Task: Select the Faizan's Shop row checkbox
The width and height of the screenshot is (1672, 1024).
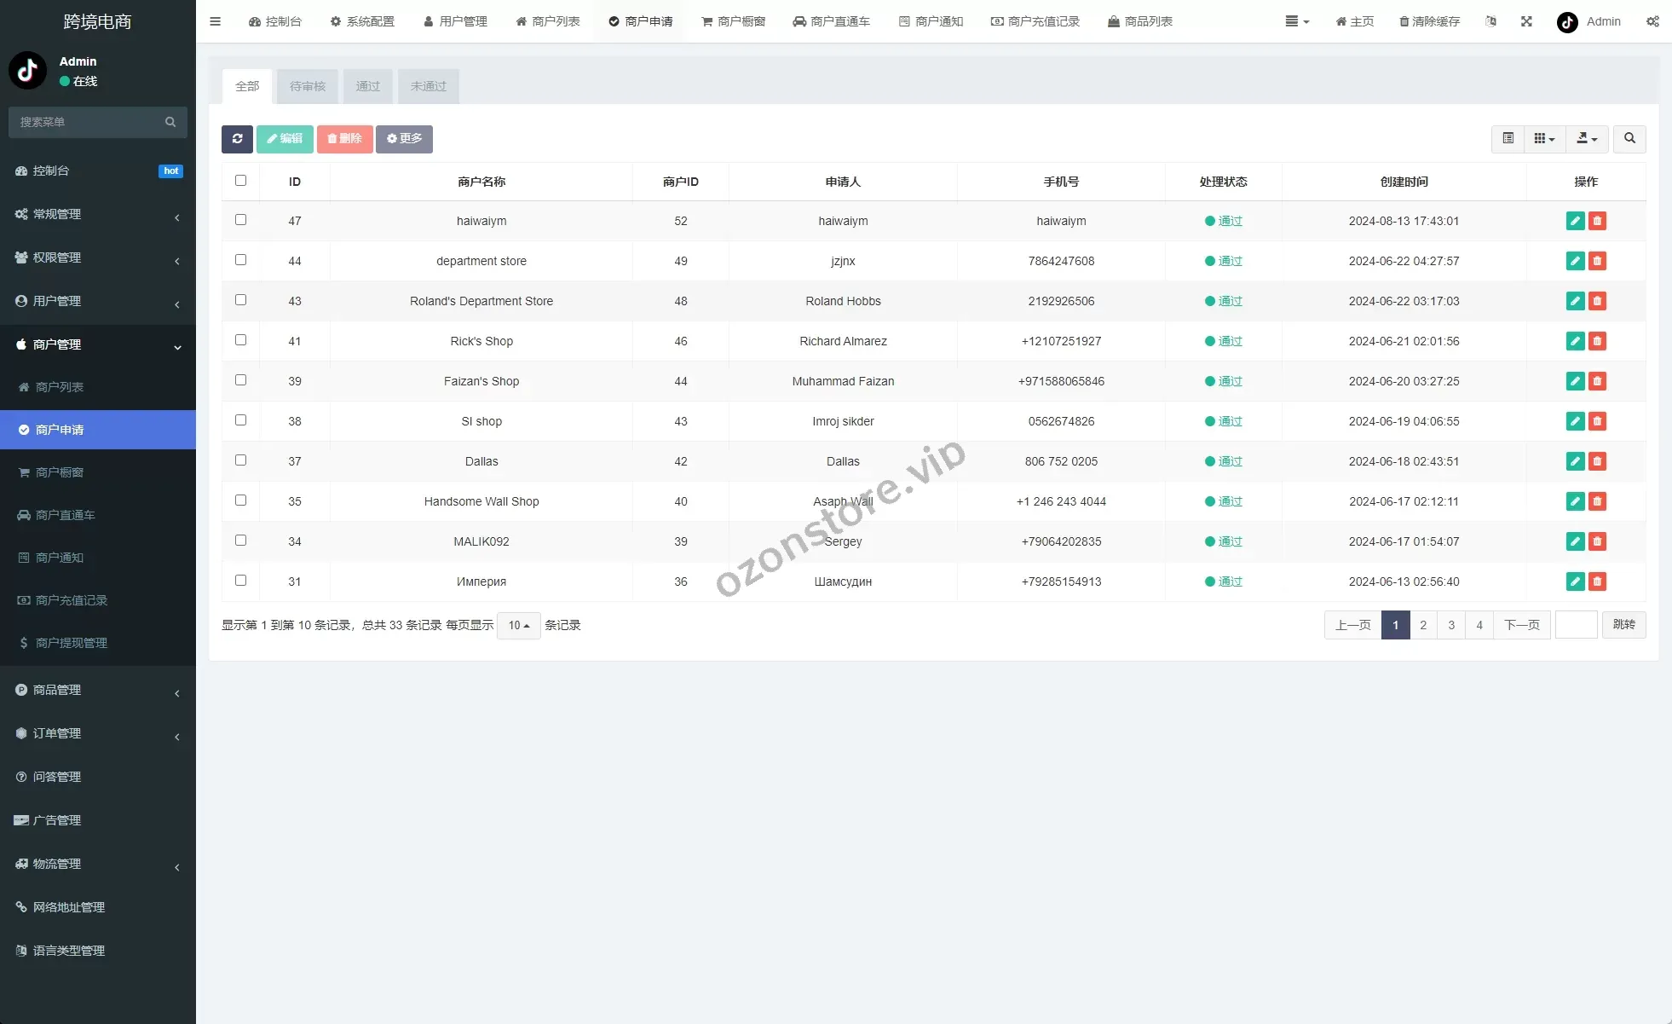Action: (x=240, y=380)
